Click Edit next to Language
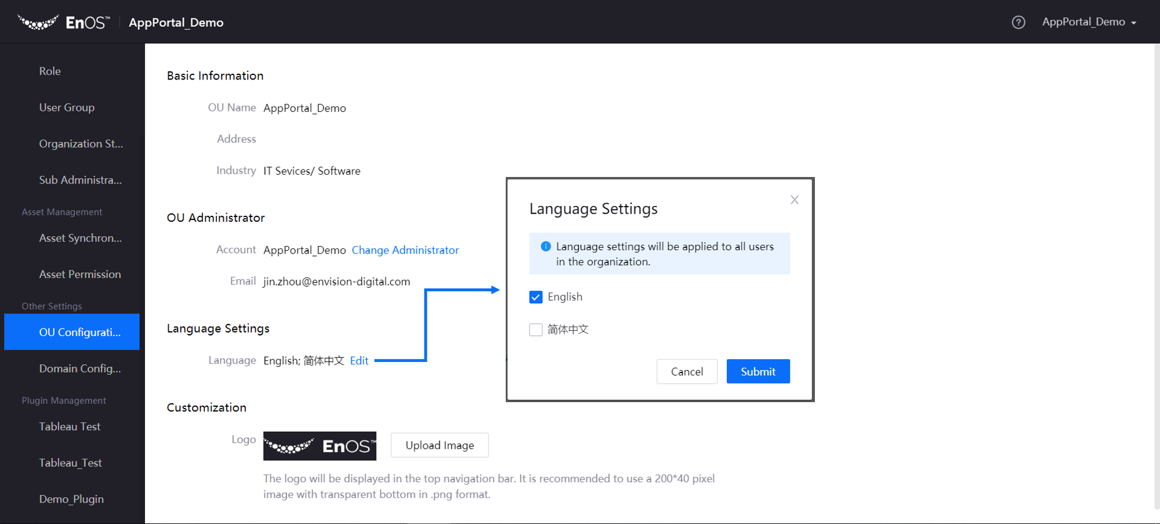The height and width of the screenshot is (524, 1160). (x=359, y=360)
